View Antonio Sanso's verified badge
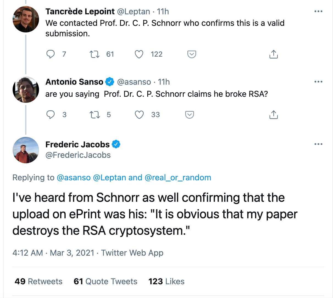Screen dimensions: 333x298 point(110,81)
